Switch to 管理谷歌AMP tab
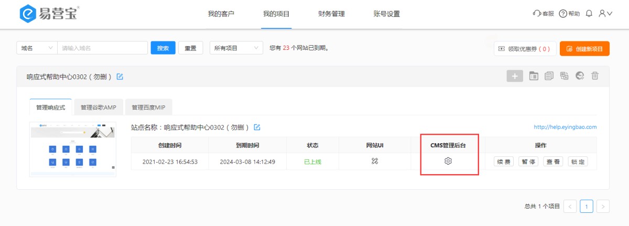Image resolution: width=629 pixels, height=226 pixels. tap(98, 107)
